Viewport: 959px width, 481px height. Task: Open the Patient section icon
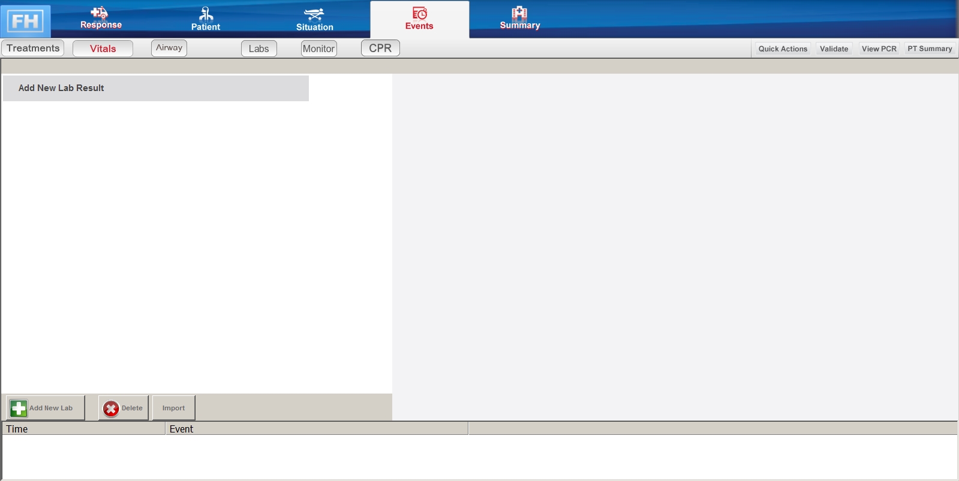click(206, 14)
